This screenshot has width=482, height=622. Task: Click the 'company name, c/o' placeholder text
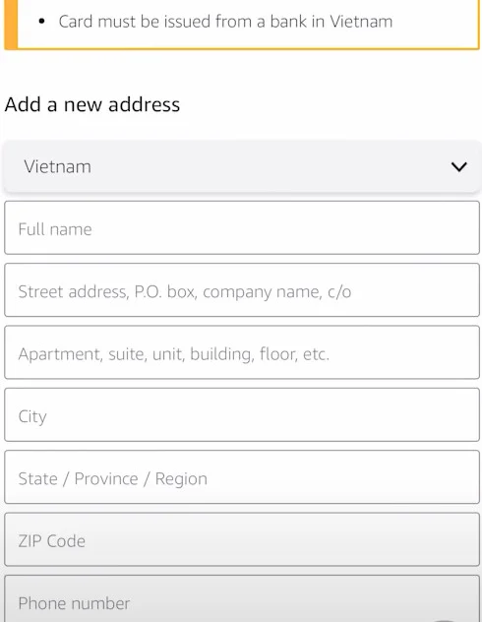point(276,292)
